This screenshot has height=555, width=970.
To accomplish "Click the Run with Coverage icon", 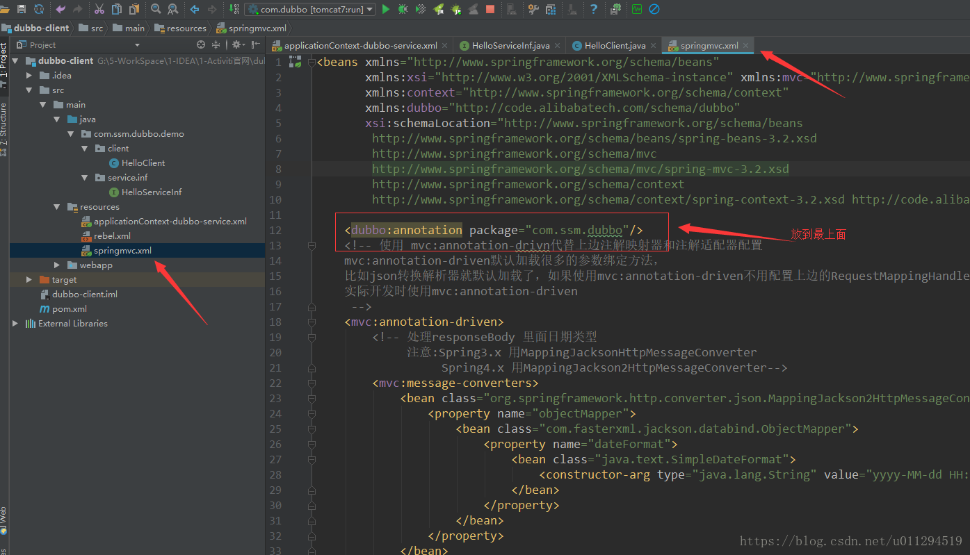I will click(421, 9).
